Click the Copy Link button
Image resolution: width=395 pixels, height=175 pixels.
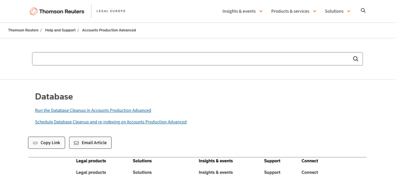tap(46, 143)
